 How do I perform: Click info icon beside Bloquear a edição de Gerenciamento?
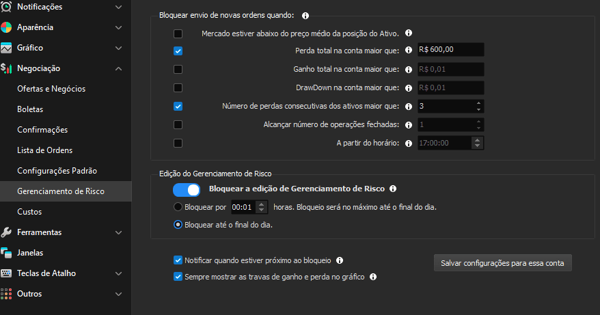(x=393, y=189)
